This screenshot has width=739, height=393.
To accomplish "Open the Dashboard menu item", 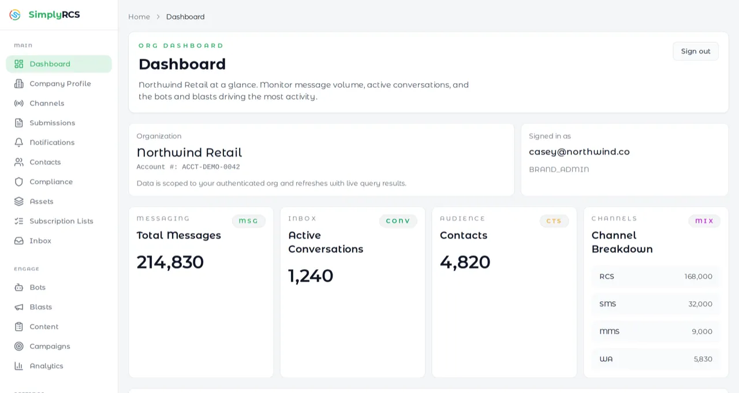I will pyautogui.click(x=59, y=64).
